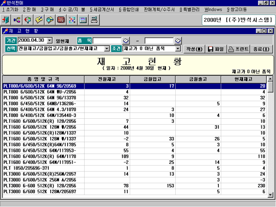This screenshot has height=207, width=276.
Task: Expand the 조건 condition dropdown
Action: click(x=178, y=49)
